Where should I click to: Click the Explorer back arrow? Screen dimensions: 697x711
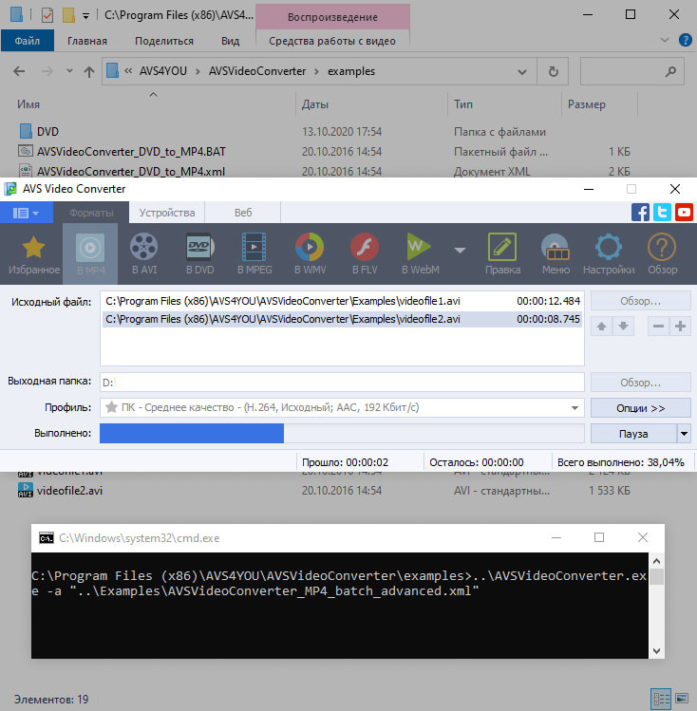(19, 71)
